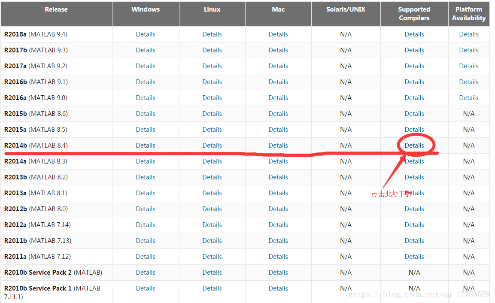Open Supported Compilers Details for R2015b
495x303 pixels.
click(x=414, y=114)
